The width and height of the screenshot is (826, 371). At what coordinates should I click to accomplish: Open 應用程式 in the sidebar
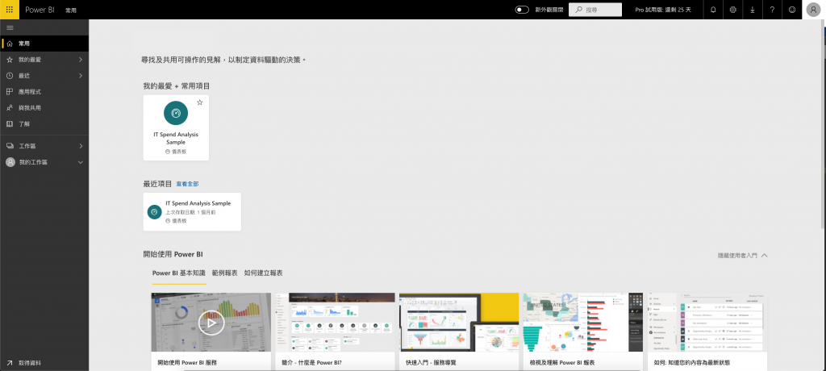(44, 92)
